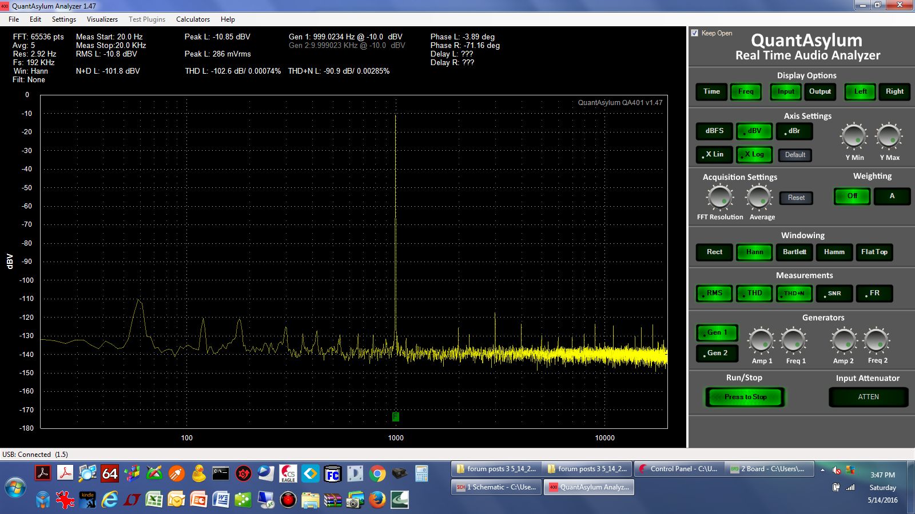
Task: Launch Firefox from the taskbar
Action: click(x=377, y=500)
